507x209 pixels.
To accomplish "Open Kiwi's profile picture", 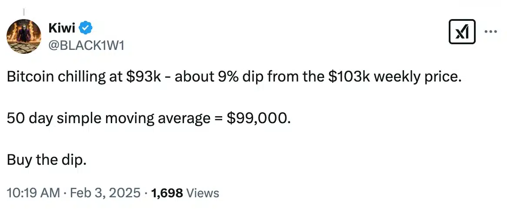I will click(24, 37).
